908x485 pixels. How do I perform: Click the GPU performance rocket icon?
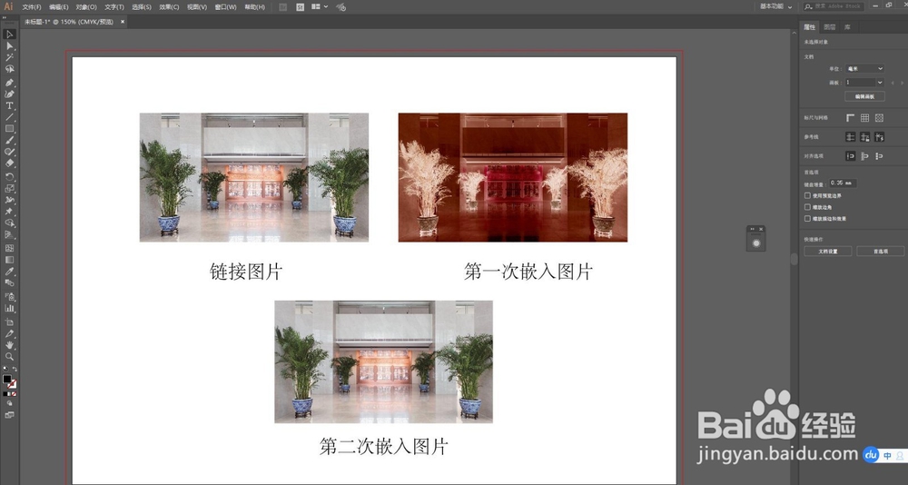[341, 7]
